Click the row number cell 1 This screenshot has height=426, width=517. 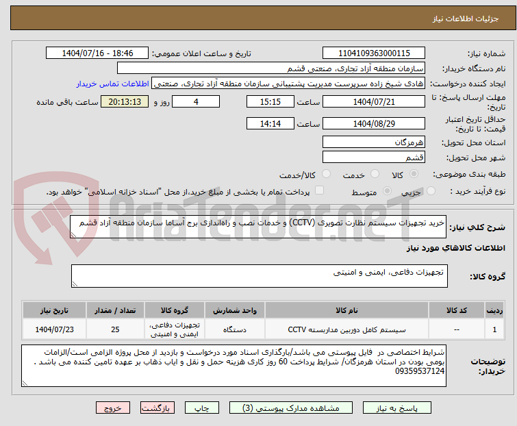coord(494,329)
